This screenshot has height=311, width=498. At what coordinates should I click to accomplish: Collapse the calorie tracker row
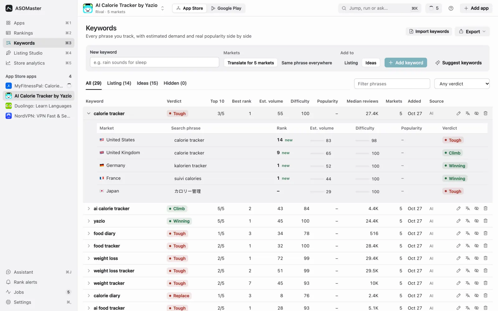tap(89, 114)
